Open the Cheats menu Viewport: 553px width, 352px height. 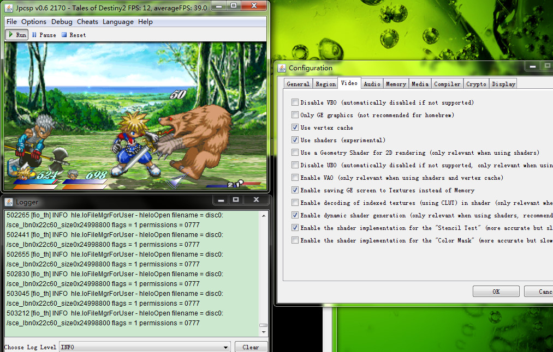pos(87,22)
